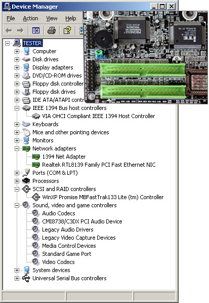Select VIA OHCI Compliant IEEE 1394 Host Controller
The width and height of the screenshot is (209, 303).
click(98, 116)
